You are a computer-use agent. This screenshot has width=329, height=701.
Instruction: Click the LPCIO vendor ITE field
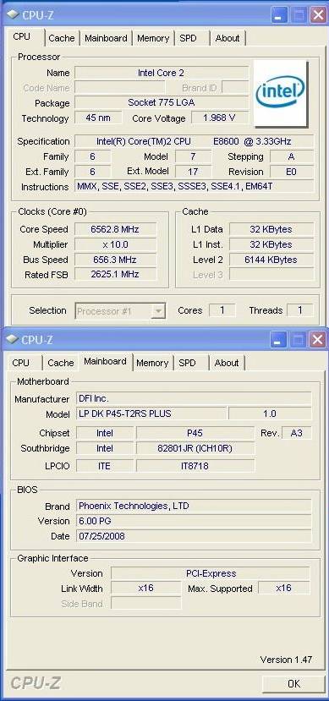coord(105,466)
